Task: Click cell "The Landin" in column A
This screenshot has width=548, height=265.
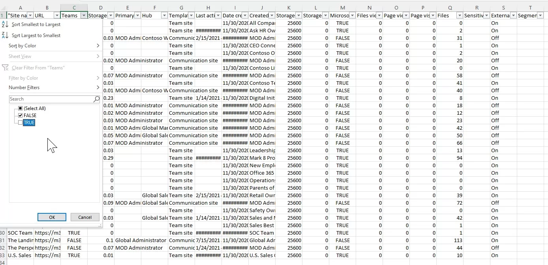Action: (20, 240)
